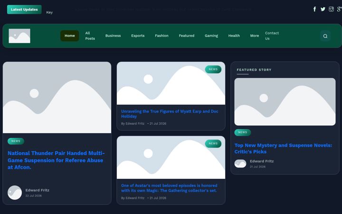
Task: Click the Avatar episode article thumbnail image
Action: [x=171, y=157]
